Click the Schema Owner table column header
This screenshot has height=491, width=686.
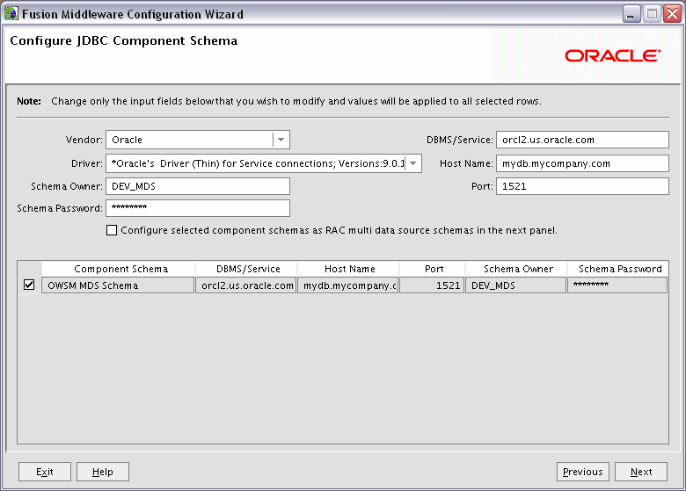[x=516, y=269]
